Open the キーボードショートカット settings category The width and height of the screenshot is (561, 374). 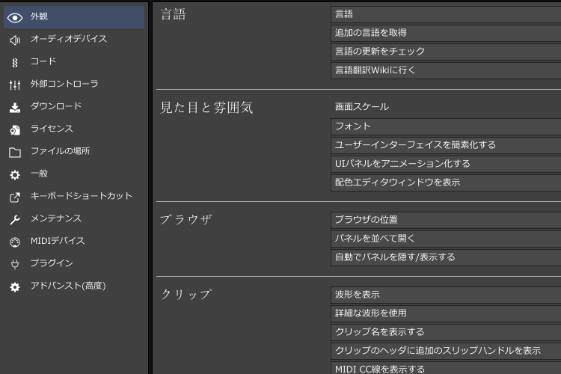[x=81, y=196]
